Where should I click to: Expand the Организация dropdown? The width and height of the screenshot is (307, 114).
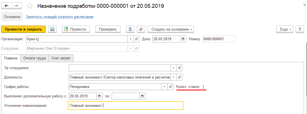point(131,39)
